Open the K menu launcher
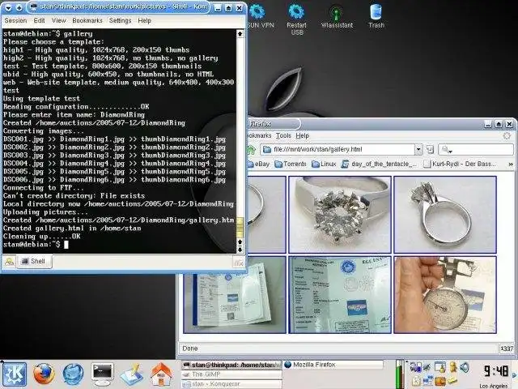Image resolution: width=518 pixels, height=389 pixels. pyautogui.click(x=14, y=374)
